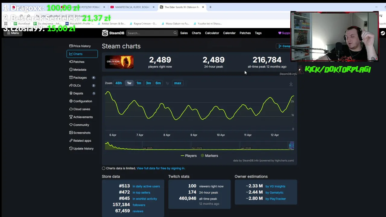Open the reviews link
The image size is (386, 217).
138,211
